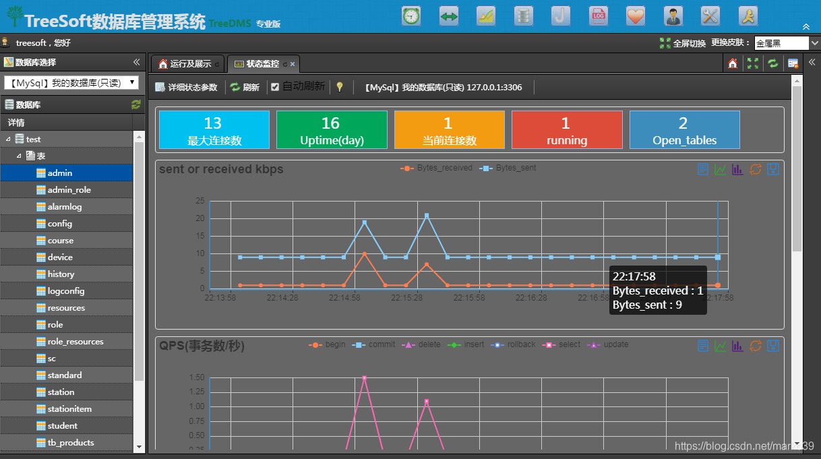The image size is (821, 459).
Task: Toggle the rollback legend series
Action: pos(514,344)
